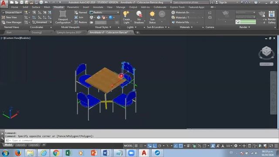Click the New file icon in Quick Access
This screenshot has width=279, height=157.
[12, 2]
